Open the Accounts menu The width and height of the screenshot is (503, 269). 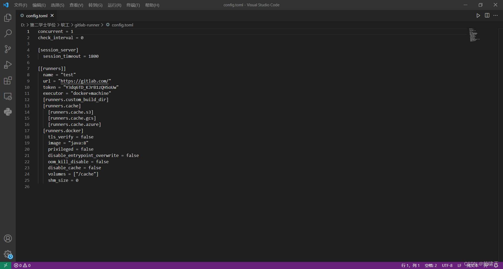pyautogui.click(x=8, y=238)
